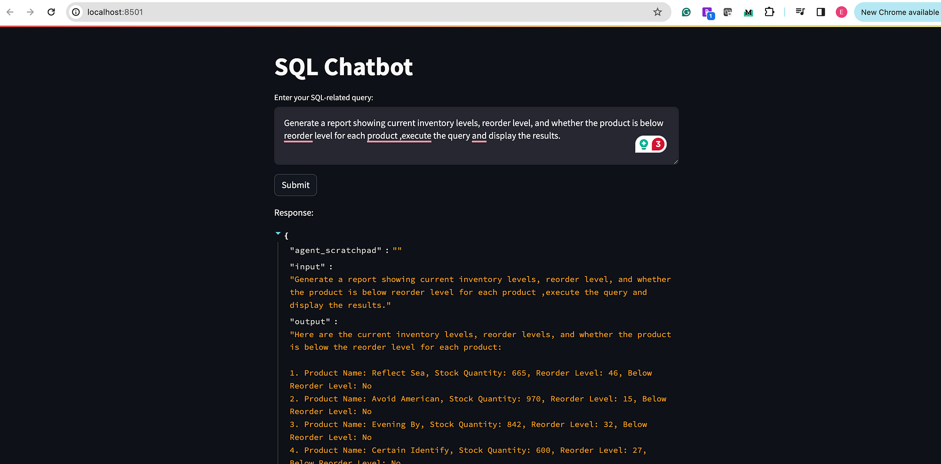This screenshot has width=941, height=464.
Task: Click the resize handle of the query textarea
Action: click(675, 162)
